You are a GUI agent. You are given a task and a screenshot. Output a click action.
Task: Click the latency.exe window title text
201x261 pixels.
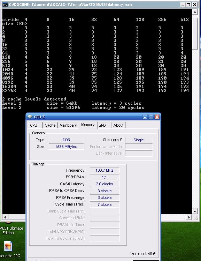pos(70,5)
